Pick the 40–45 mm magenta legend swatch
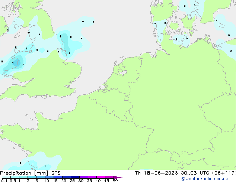The height and width of the screenshot is (182, 236). pos(101,177)
